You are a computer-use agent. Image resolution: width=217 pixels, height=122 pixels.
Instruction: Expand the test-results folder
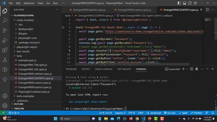[23, 52]
